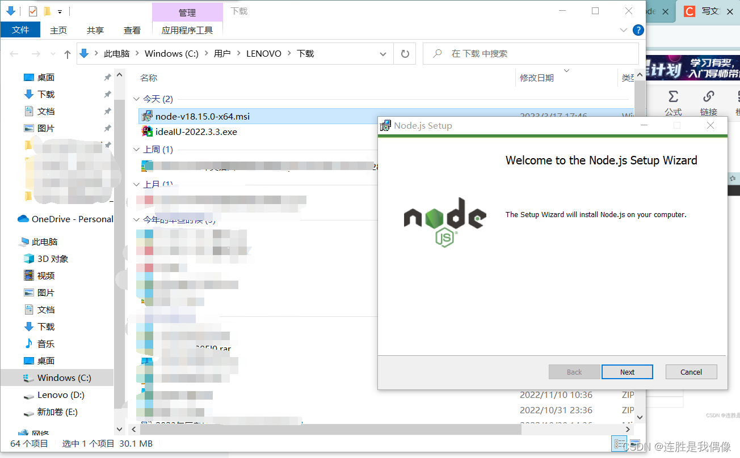Click pin icon next to 文档

pos(107,111)
